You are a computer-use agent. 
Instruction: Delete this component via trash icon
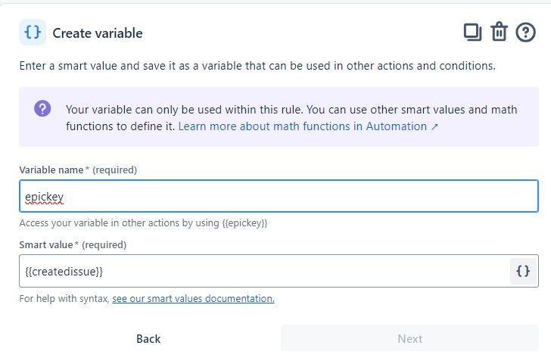(499, 32)
